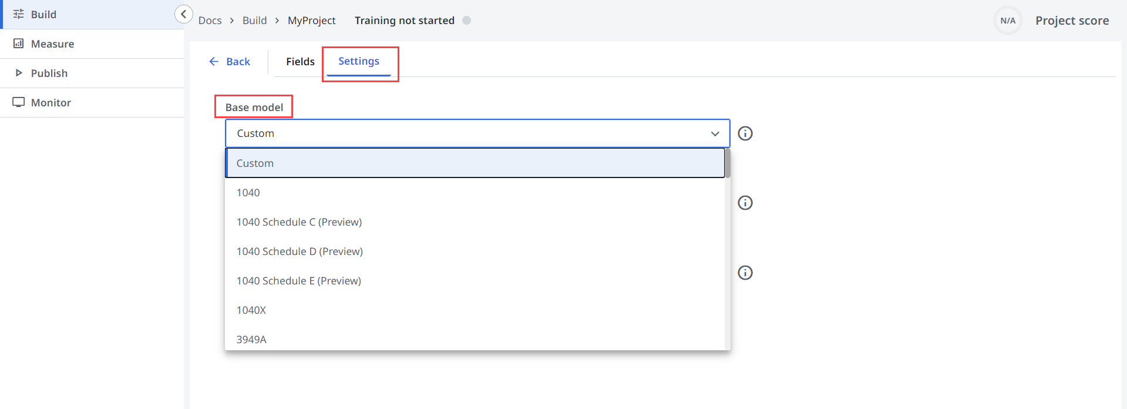Screen dimensions: 1127x409
Task: Click the dropdown list scrollbar thumb
Action: 727,163
